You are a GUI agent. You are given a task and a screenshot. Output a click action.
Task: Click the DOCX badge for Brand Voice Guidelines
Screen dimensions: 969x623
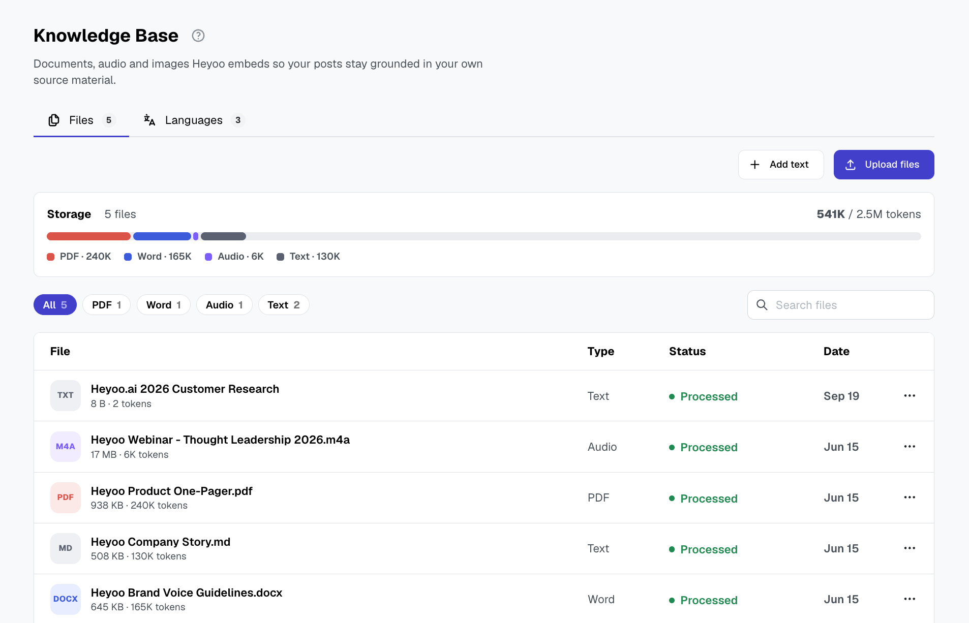(66, 599)
